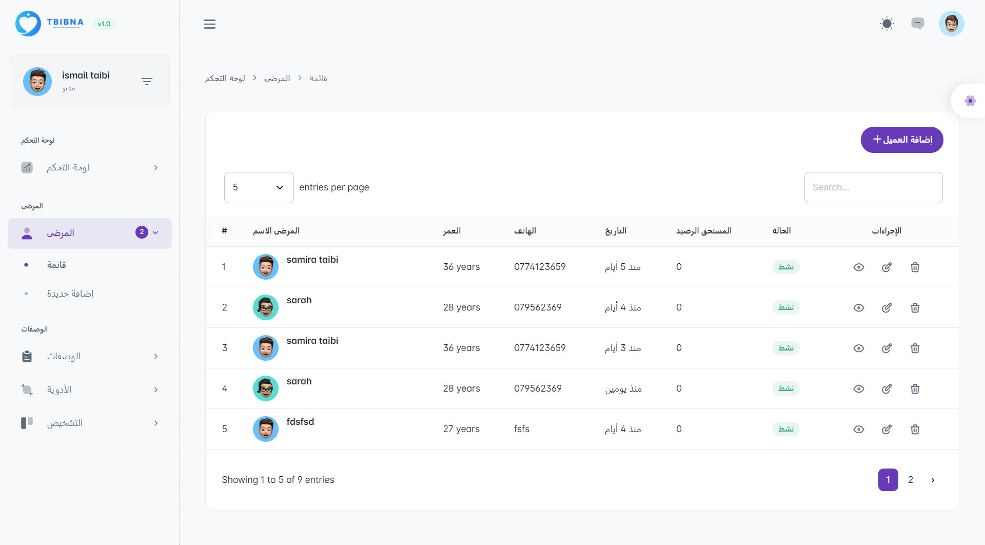Delete the first samira taibi row
Image resolution: width=985 pixels, height=545 pixels.
tap(915, 267)
